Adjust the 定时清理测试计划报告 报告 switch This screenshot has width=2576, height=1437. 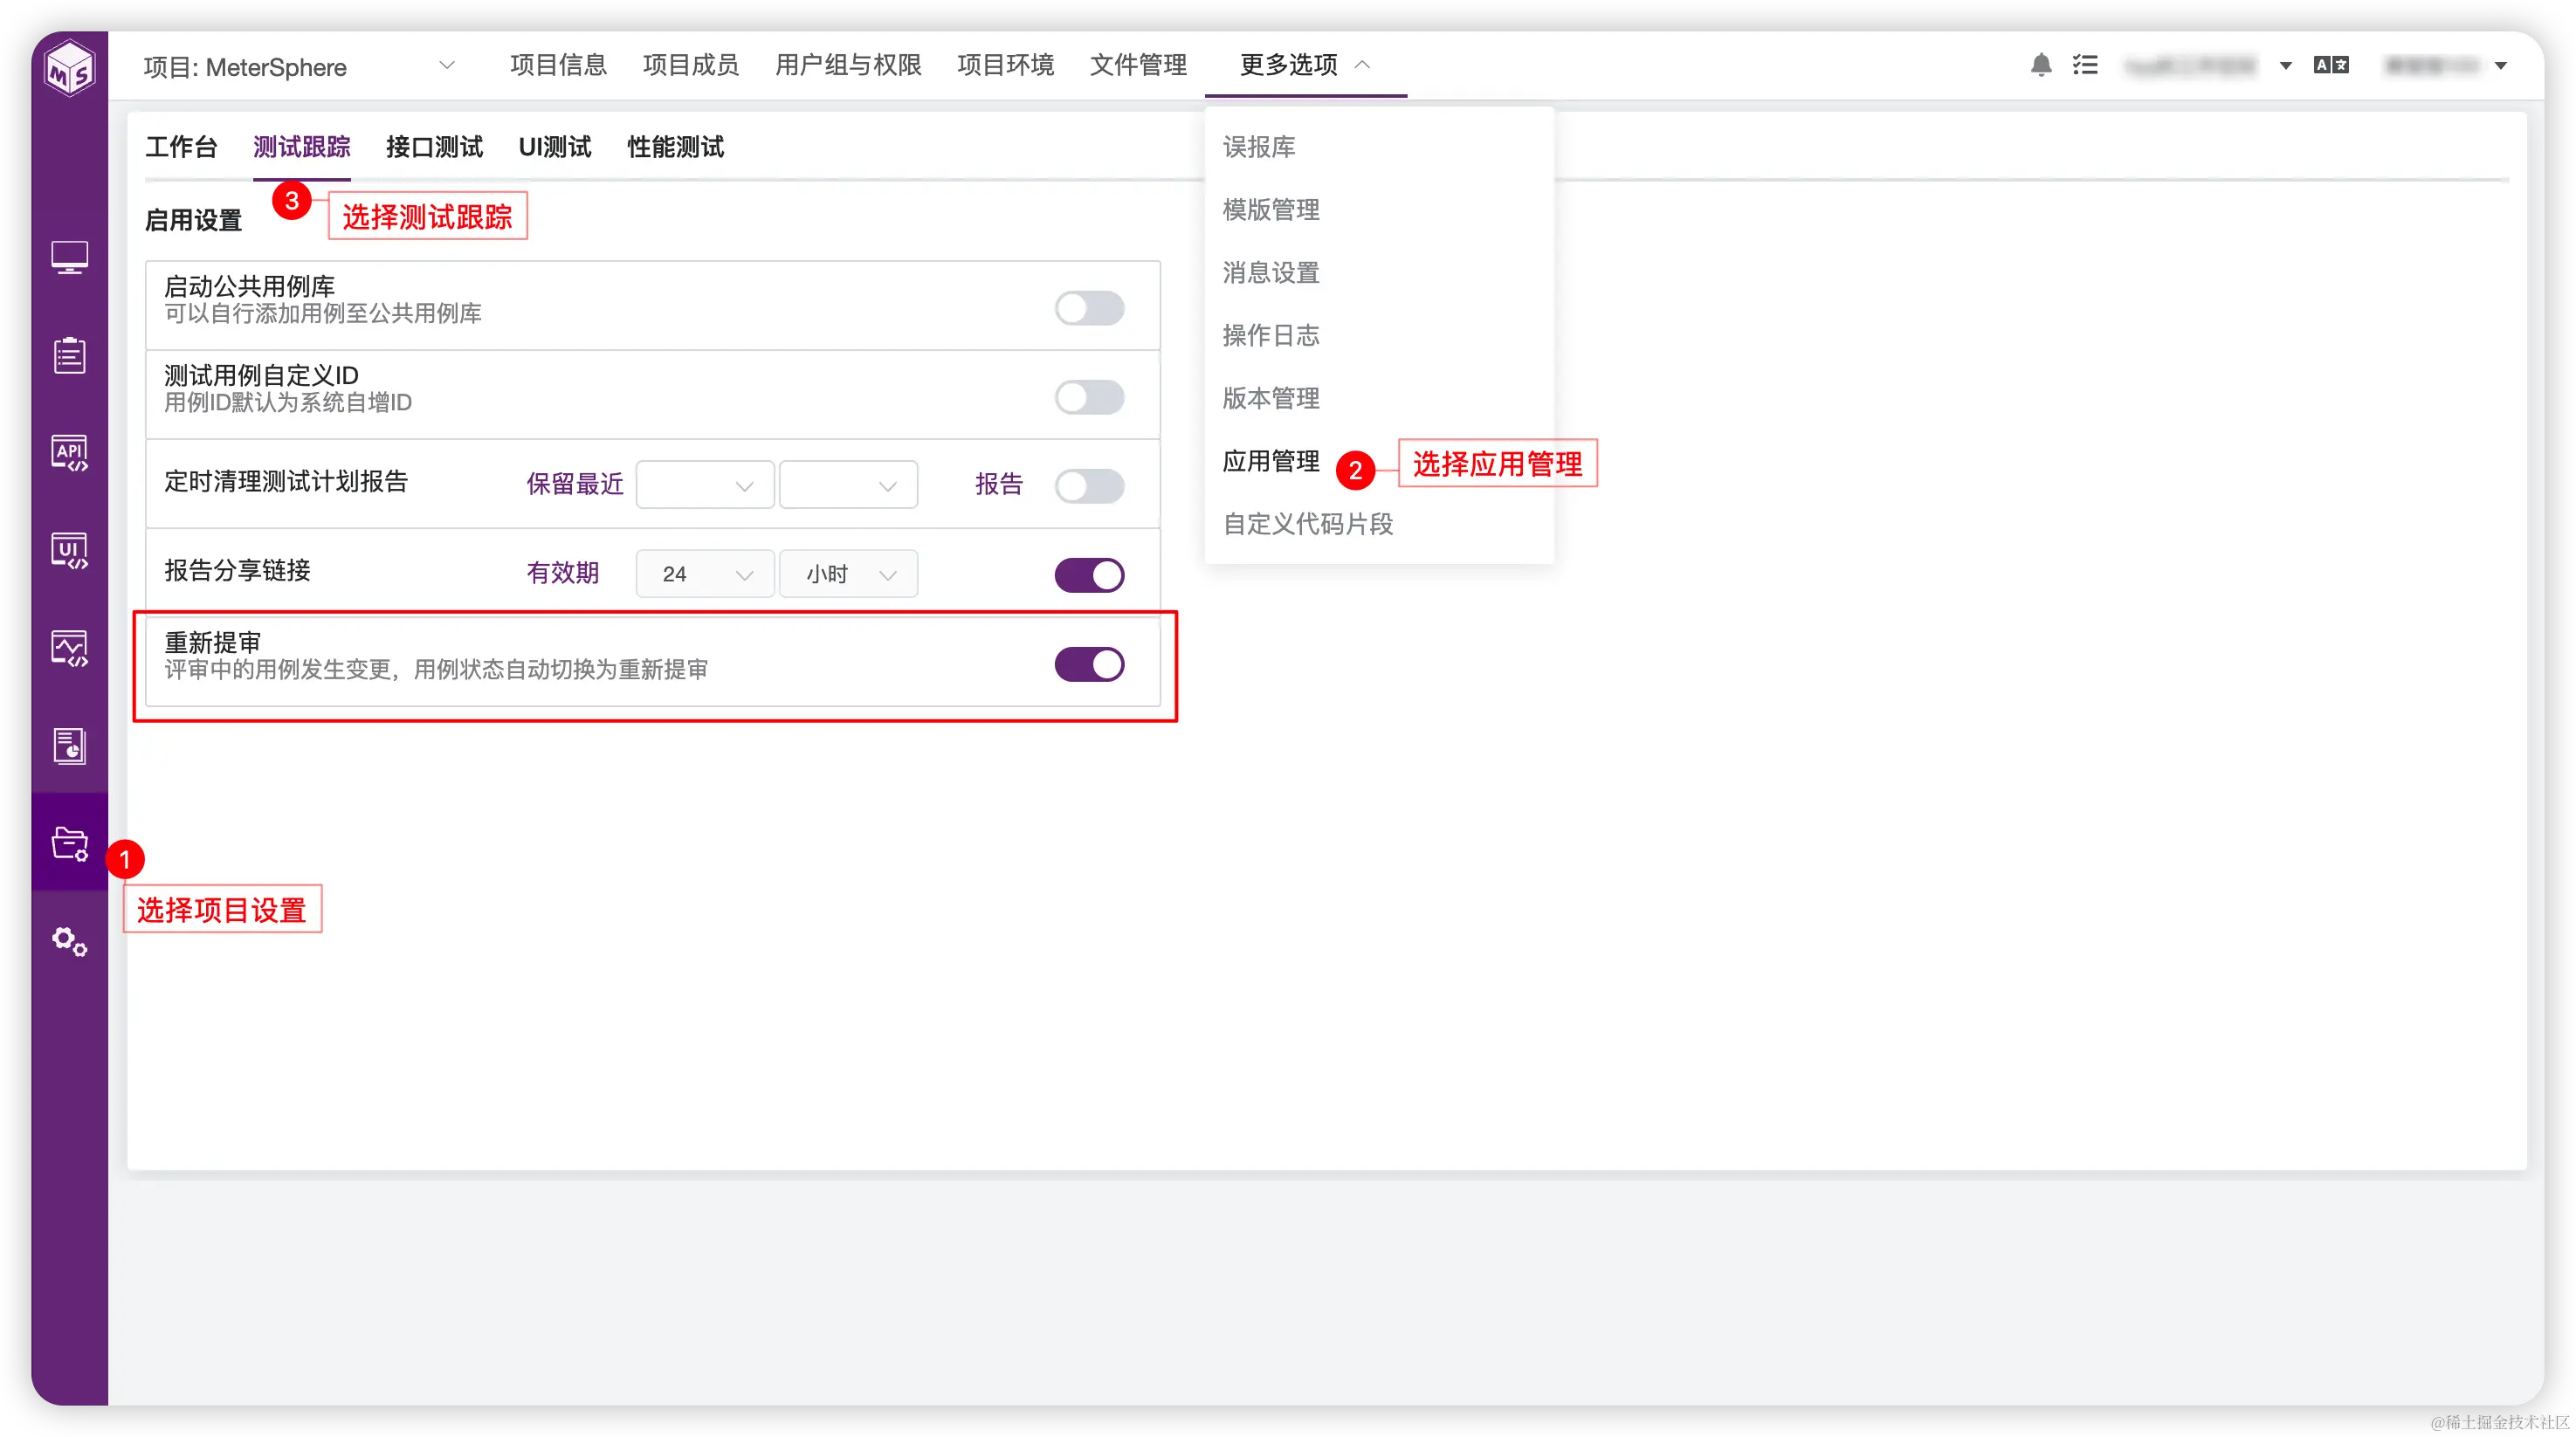1090,486
